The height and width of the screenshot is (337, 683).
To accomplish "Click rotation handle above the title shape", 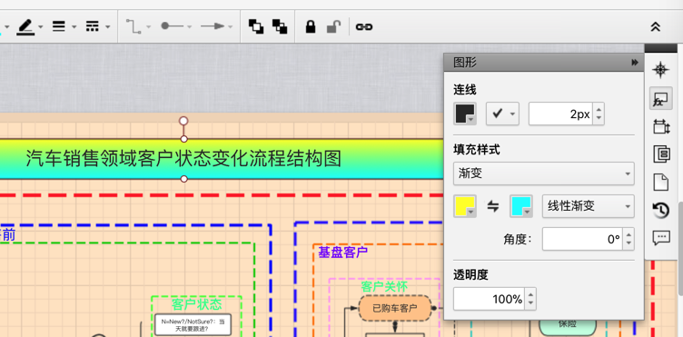I will pos(183,121).
